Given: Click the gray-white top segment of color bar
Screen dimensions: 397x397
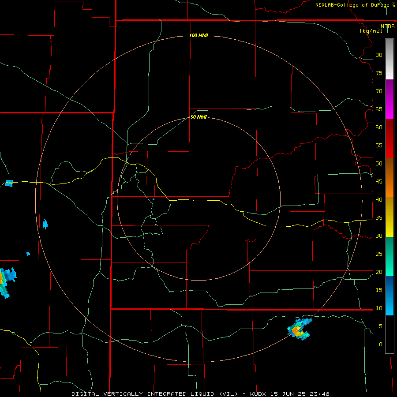Looking at the screenshot, I should [390, 60].
